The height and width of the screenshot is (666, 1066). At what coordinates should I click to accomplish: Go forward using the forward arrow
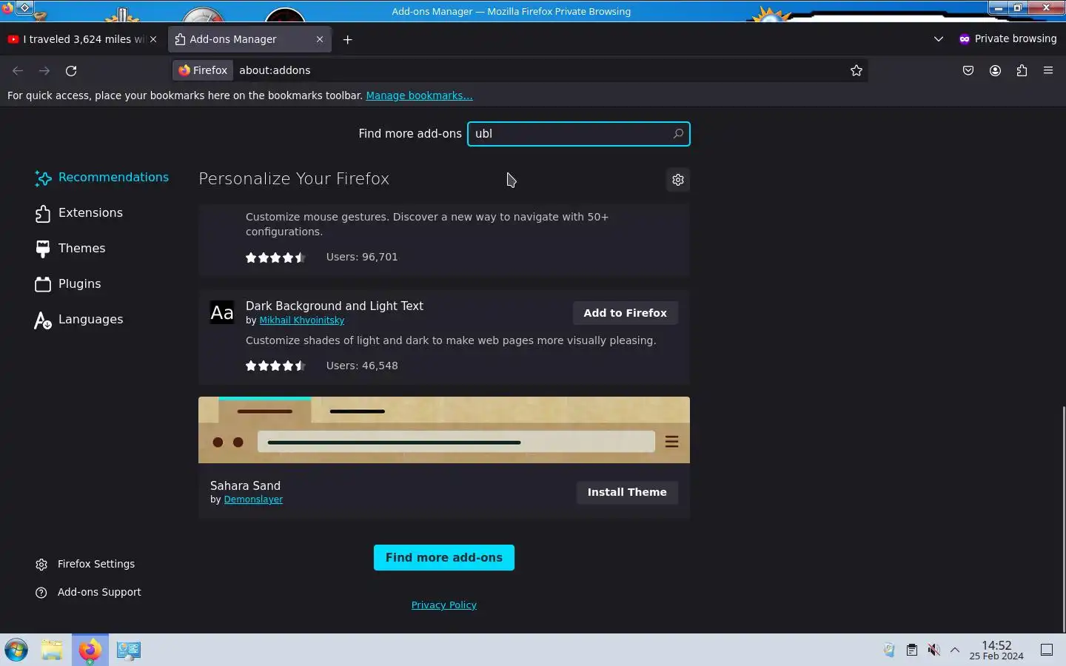pos(44,70)
